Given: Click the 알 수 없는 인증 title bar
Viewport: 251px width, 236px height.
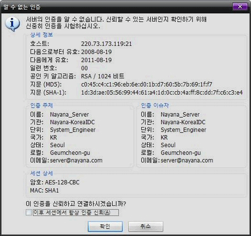Looking at the screenshot, I should [x=115, y=7].
